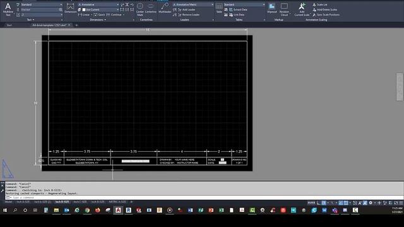
Task: Open the Revit taskbar icon
Action: pos(129,210)
